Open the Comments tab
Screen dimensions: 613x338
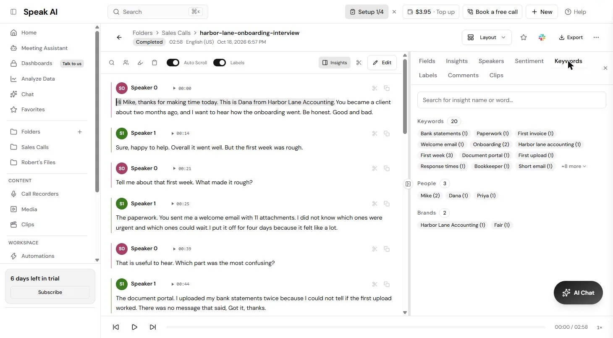[x=463, y=75]
